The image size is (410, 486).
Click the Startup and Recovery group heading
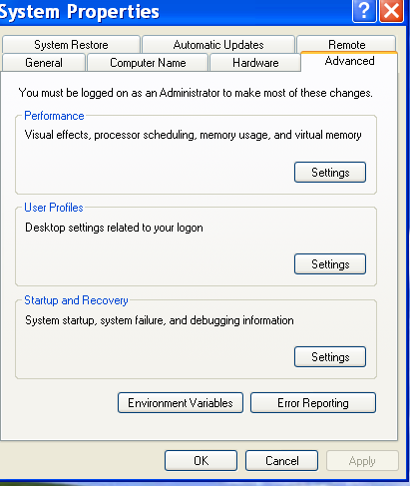tap(76, 300)
